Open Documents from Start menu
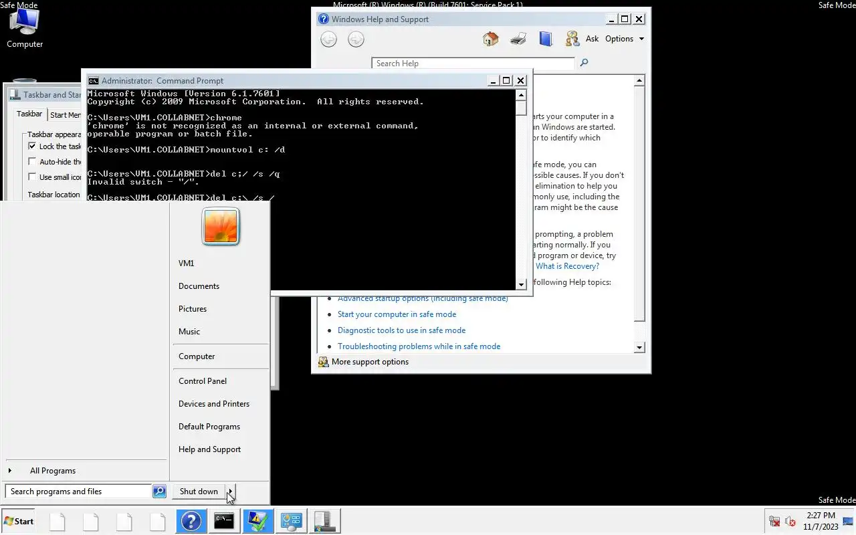856x535 pixels. (199, 286)
